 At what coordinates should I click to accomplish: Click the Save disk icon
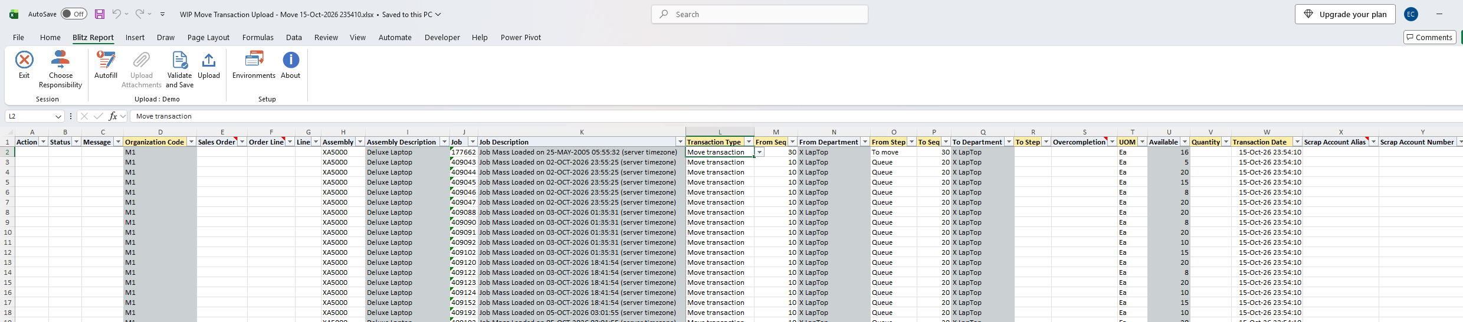click(x=100, y=14)
